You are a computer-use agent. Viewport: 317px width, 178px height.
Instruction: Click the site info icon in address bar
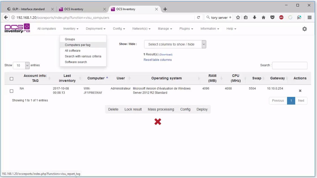coord(13,17)
